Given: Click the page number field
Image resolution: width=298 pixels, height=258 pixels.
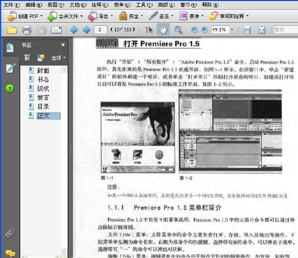Looking at the screenshot, I should tap(100, 30).
